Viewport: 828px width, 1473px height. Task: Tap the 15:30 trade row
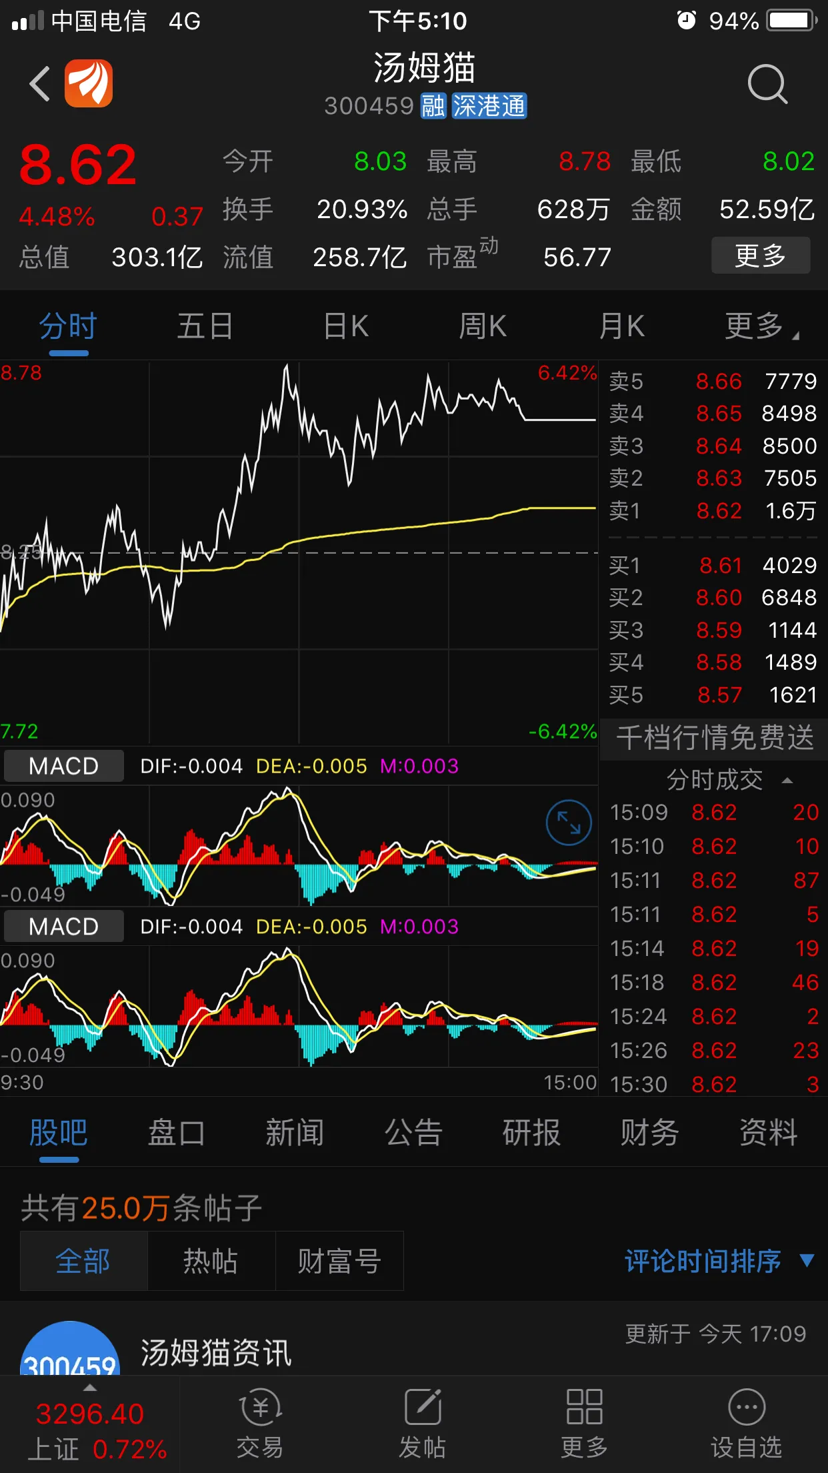pyautogui.click(x=714, y=1084)
